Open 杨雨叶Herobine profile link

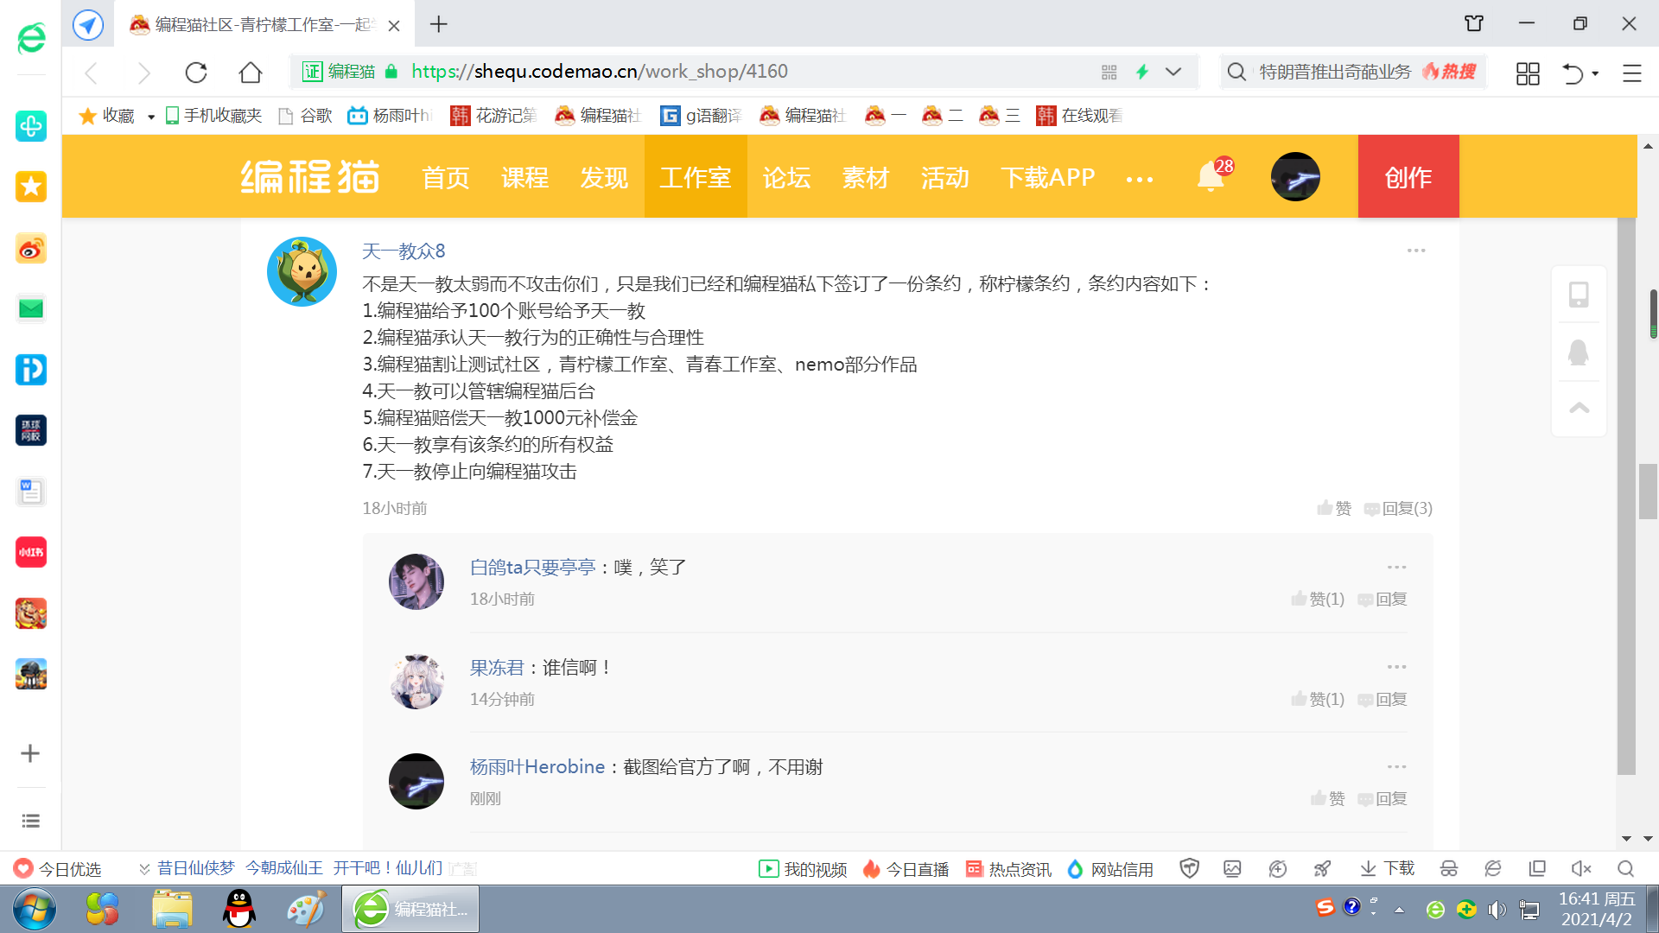click(537, 767)
